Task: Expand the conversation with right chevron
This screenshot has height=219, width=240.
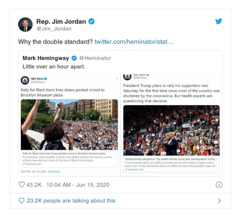Action: [x=219, y=201]
